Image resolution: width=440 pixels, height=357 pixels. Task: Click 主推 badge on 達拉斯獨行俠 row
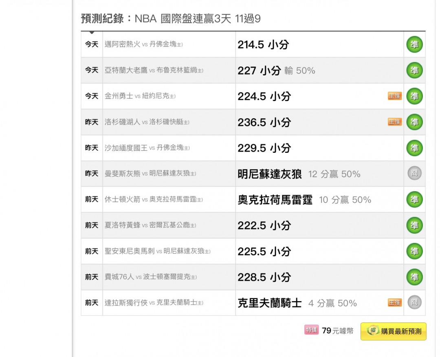pos(394,303)
